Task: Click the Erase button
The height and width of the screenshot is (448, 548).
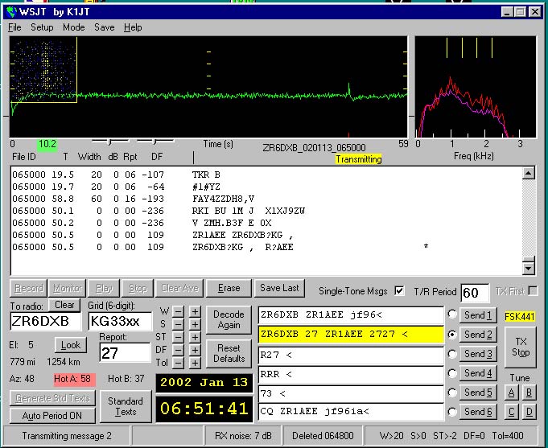Action: [x=229, y=288]
